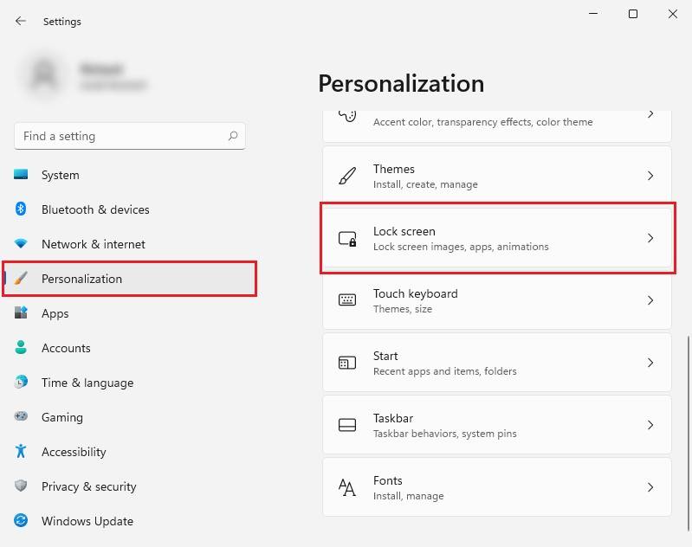Click the back arrow in Settings header
This screenshot has width=692, height=547.
pos(21,21)
